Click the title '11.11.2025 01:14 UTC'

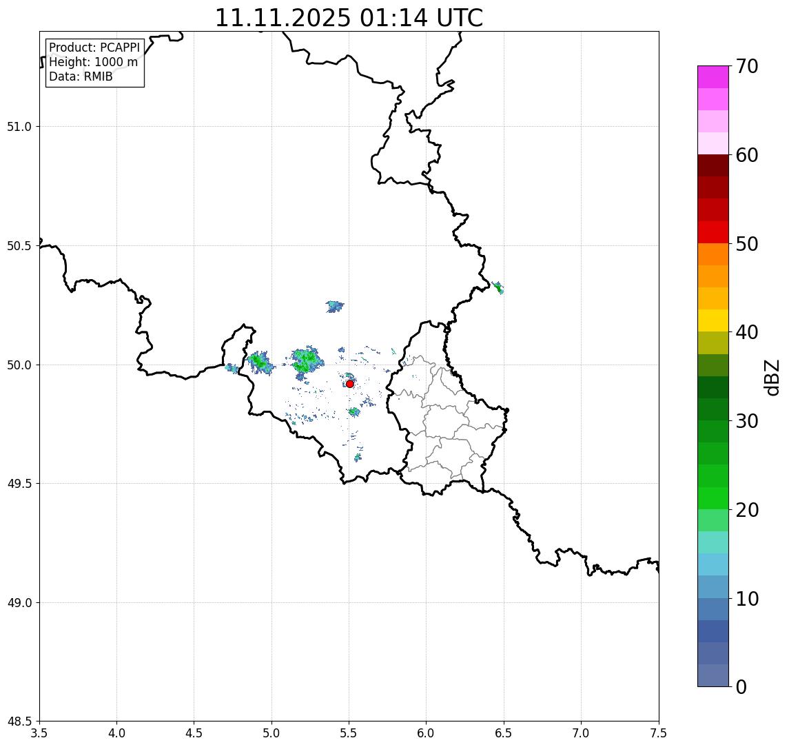click(x=349, y=18)
